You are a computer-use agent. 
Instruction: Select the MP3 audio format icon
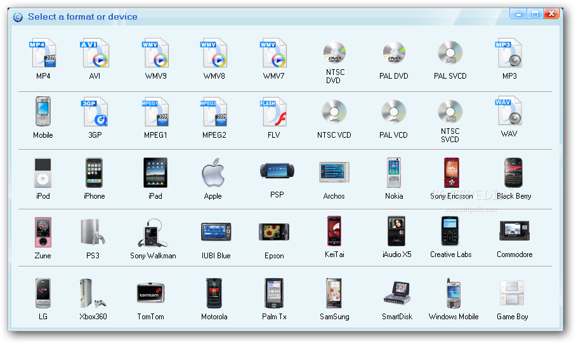509,53
